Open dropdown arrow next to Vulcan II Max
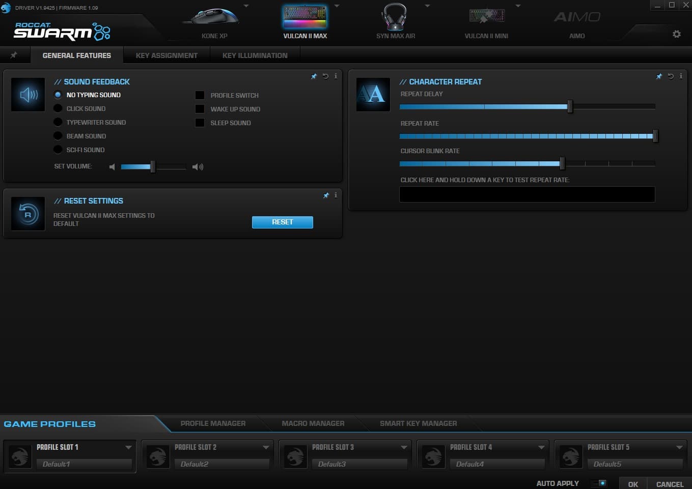The image size is (692, 489). point(337,6)
